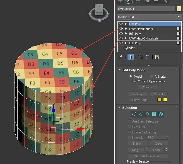This screenshot has height=164, width=183.
Task: Select Element sub-object level icon
Action: (161, 114)
